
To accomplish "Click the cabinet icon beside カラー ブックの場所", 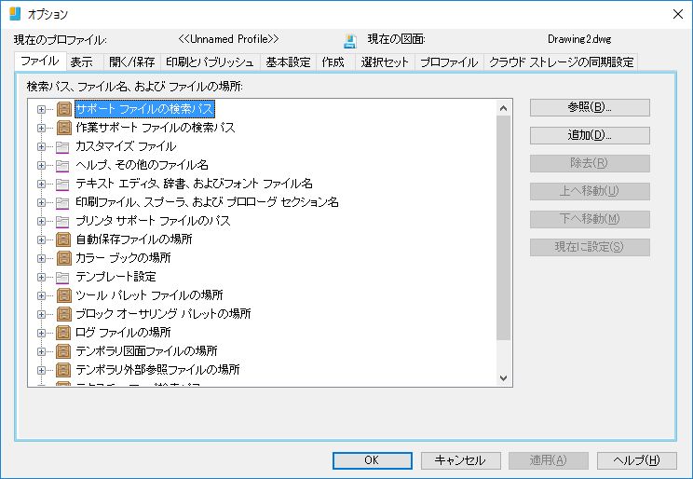I will pos(64,258).
